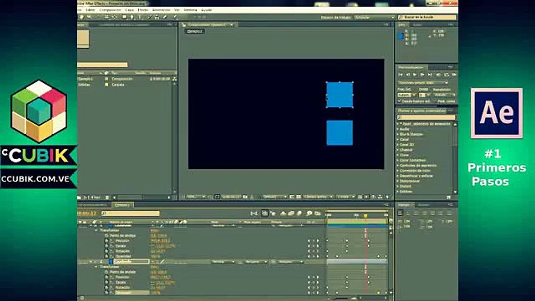535x301 pixels.
Task: Enable frame blending icon in timeline
Action: pos(291,213)
